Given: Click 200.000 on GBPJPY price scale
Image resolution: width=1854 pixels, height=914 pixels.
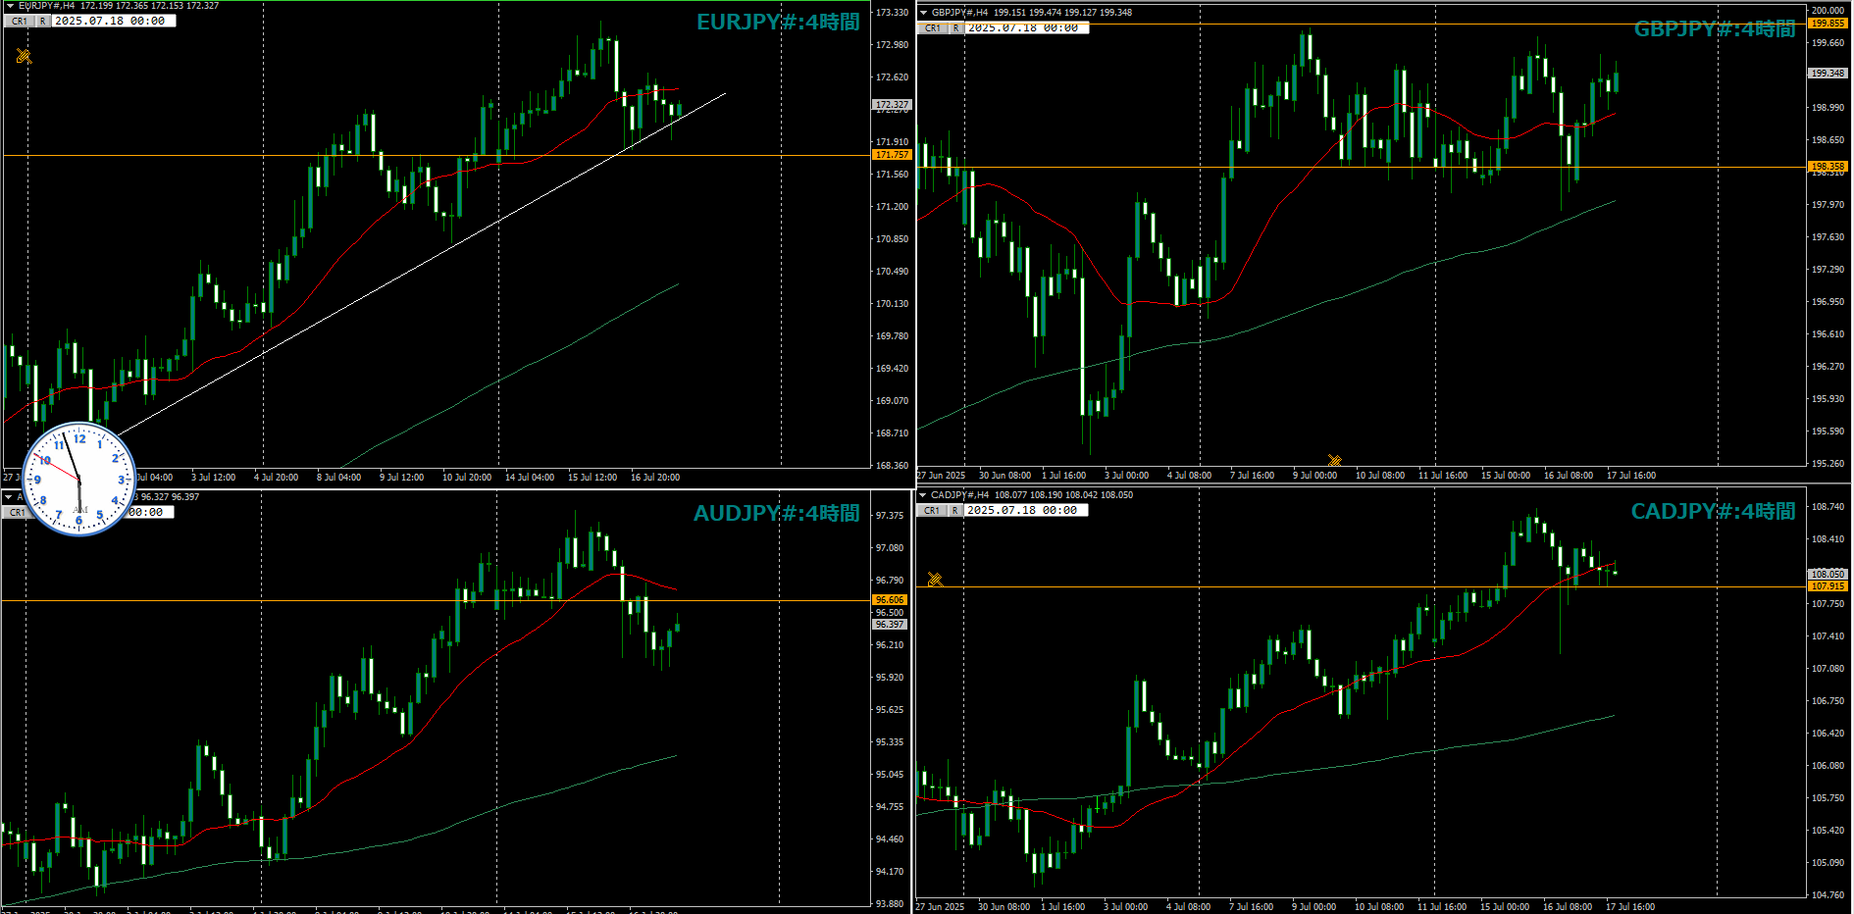Looking at the screenshot, I should point(1828,11).
